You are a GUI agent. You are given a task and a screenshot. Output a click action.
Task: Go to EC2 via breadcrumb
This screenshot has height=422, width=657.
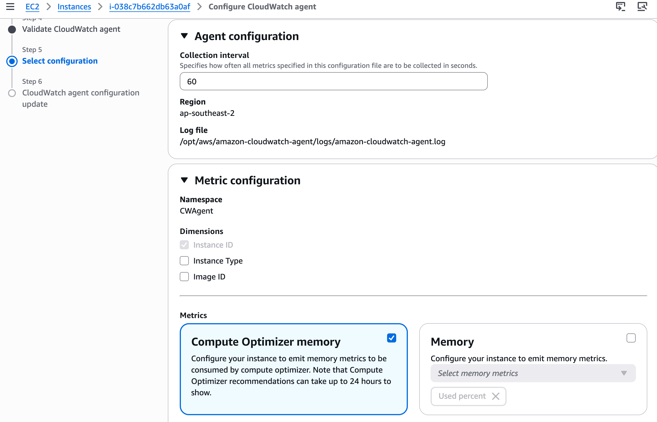click(32, 7)
